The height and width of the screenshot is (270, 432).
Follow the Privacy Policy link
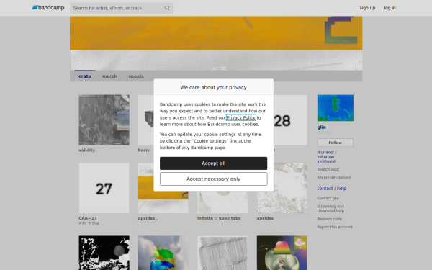pyautogui.click(x=240, y=117)
